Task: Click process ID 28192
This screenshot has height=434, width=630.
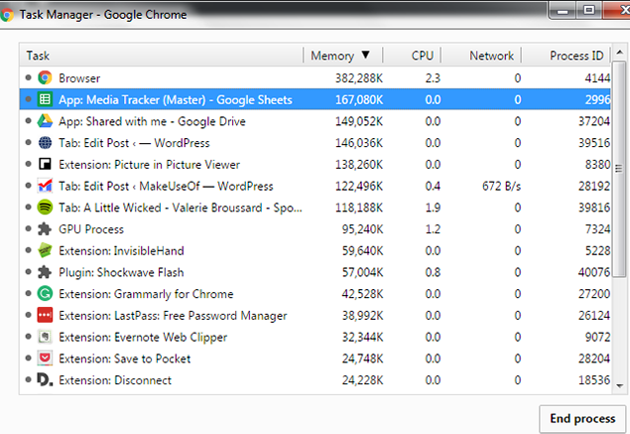Action: [x=594, y=186]
